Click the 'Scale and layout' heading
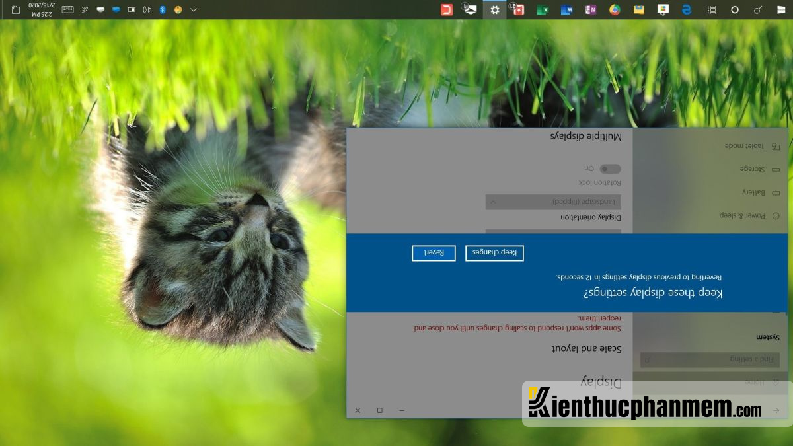The height and width of the screenshot is (446, 793). pyautogui.click(x=587, y=348)
